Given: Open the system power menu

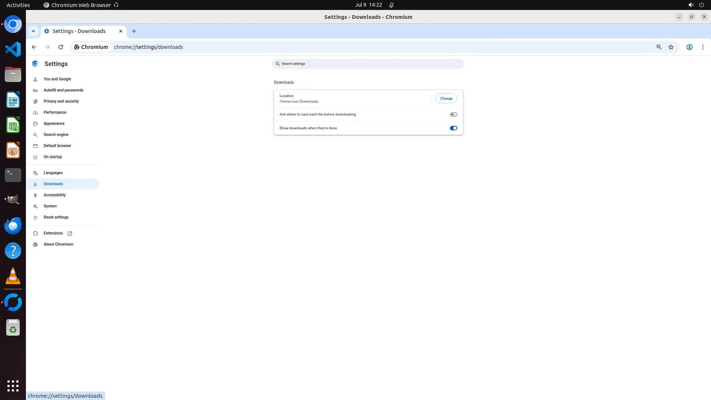Looking at the screenshot, I should [x=701, y=5].
